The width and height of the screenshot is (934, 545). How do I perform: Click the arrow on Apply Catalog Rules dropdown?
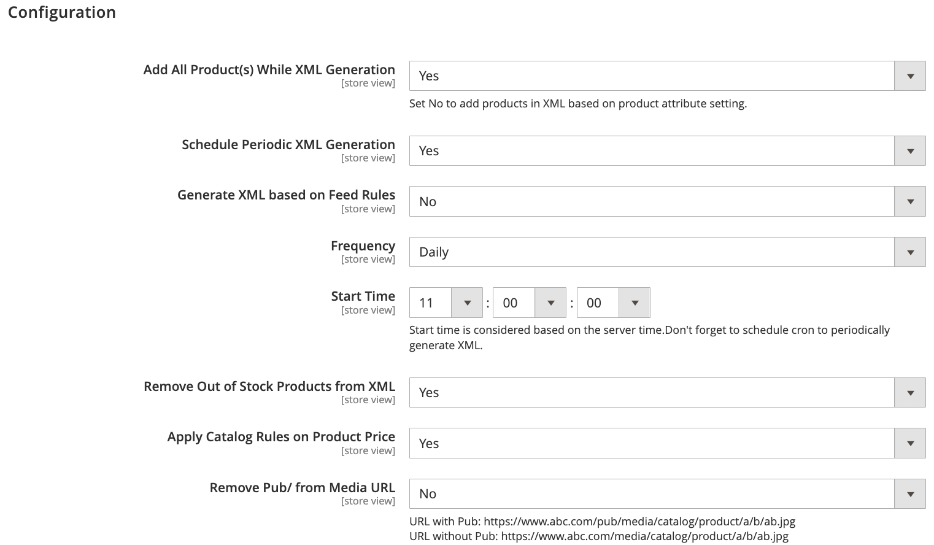[x=909, y=443]
